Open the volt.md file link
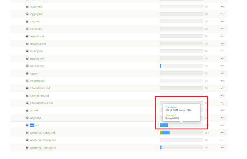 [x=34, y=125]
